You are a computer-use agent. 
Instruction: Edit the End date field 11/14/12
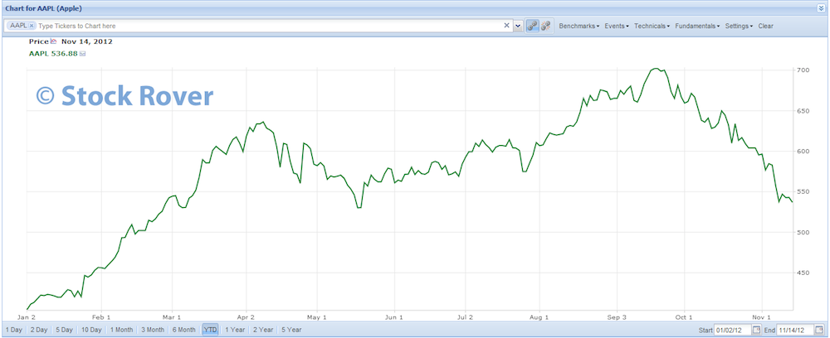click(795, 330)
